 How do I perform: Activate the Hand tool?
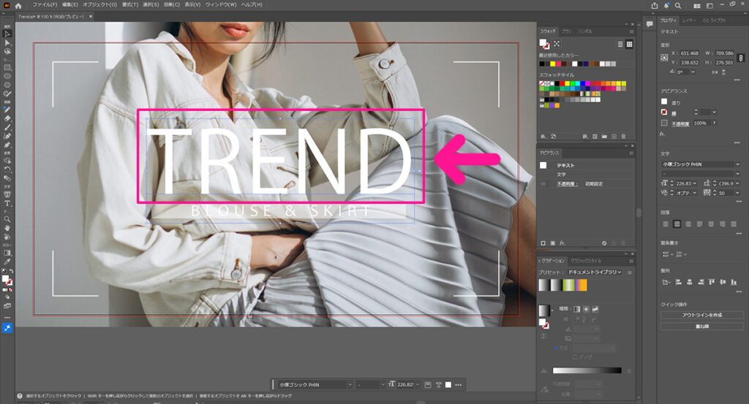[7, 228]
